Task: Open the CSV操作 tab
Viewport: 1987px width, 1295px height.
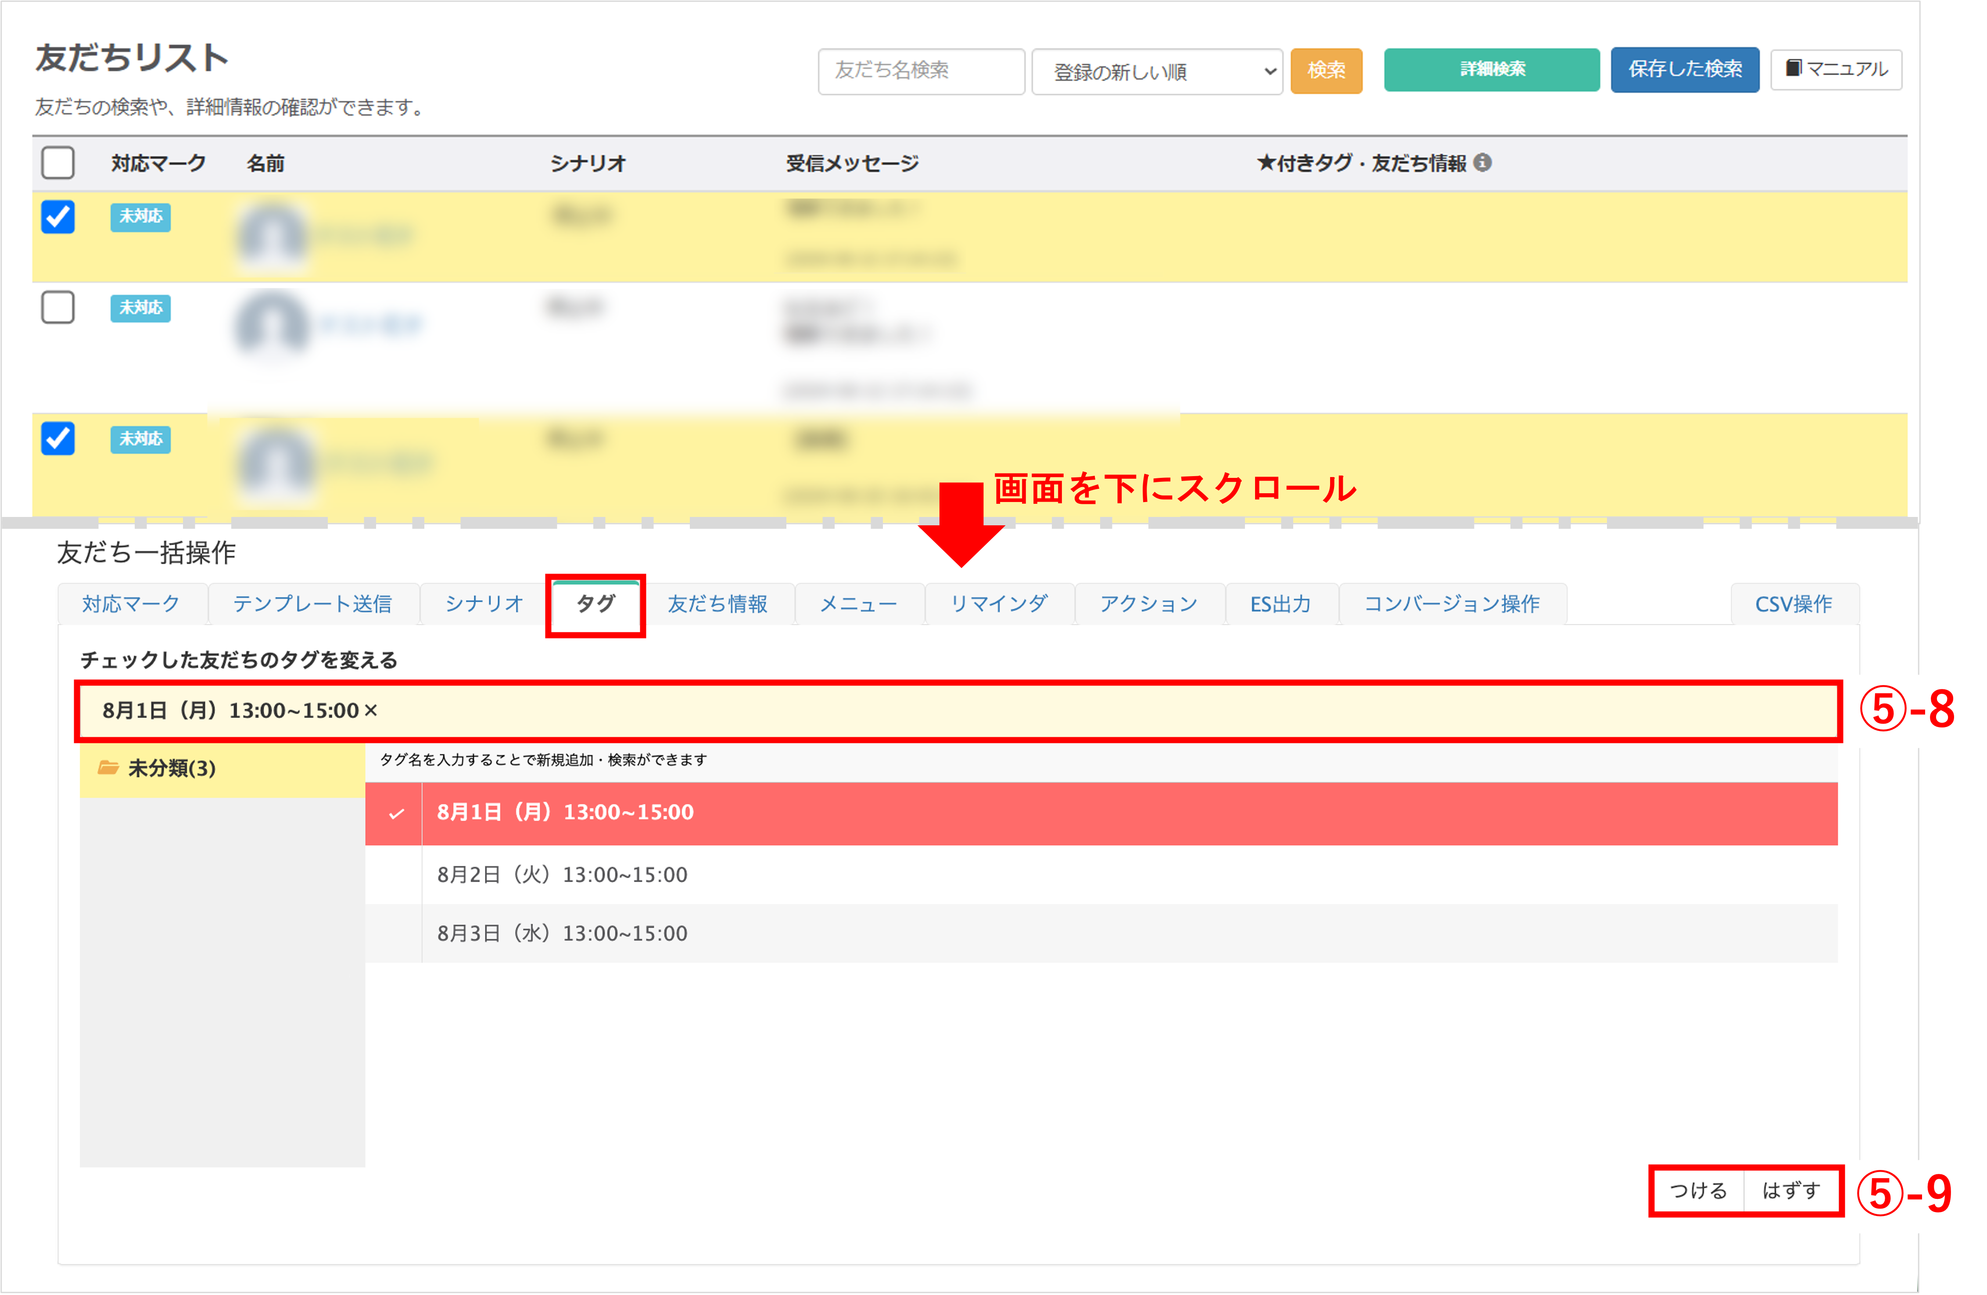Action: point(1793,604)
